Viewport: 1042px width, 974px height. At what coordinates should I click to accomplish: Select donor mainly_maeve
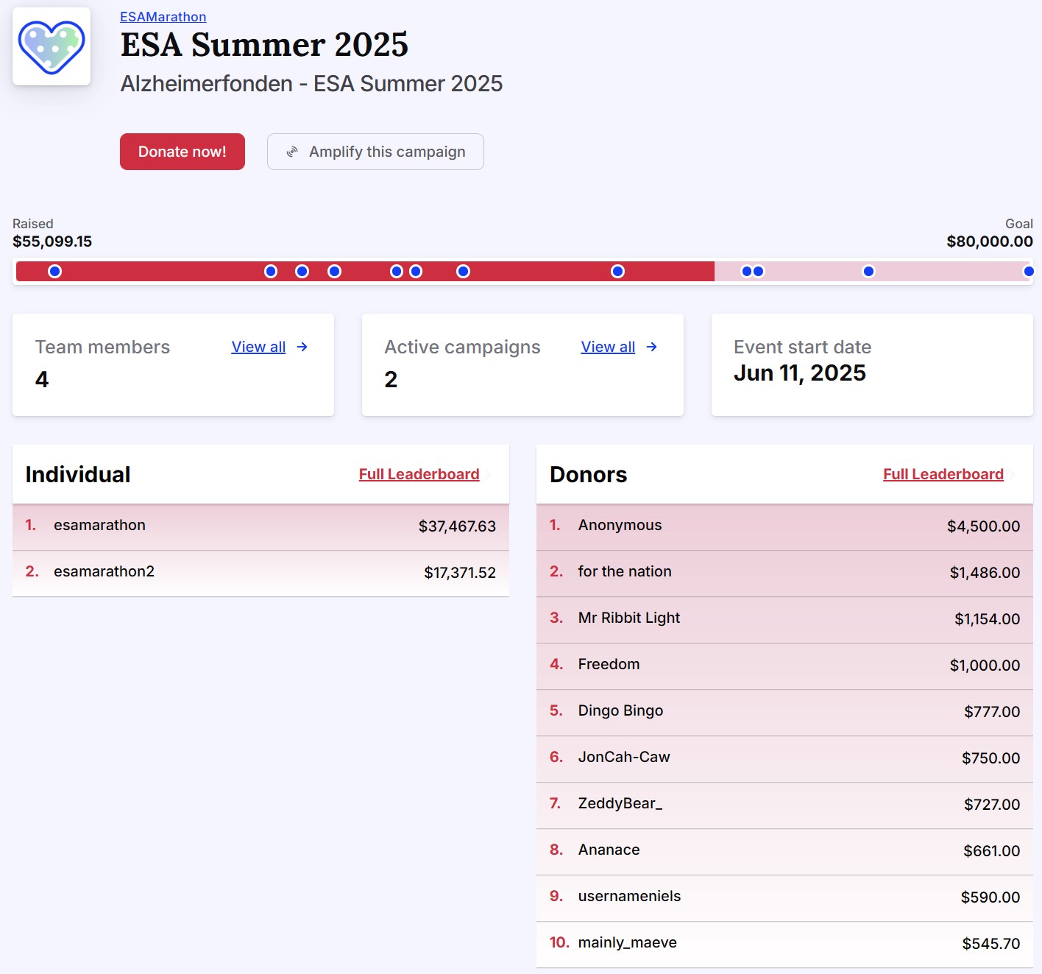coord(784,944)
